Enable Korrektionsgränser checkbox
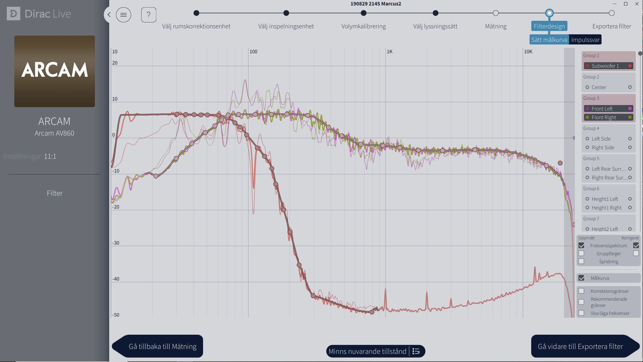The width and height of the screenshot is (643, 362). [x=581, y=291]
